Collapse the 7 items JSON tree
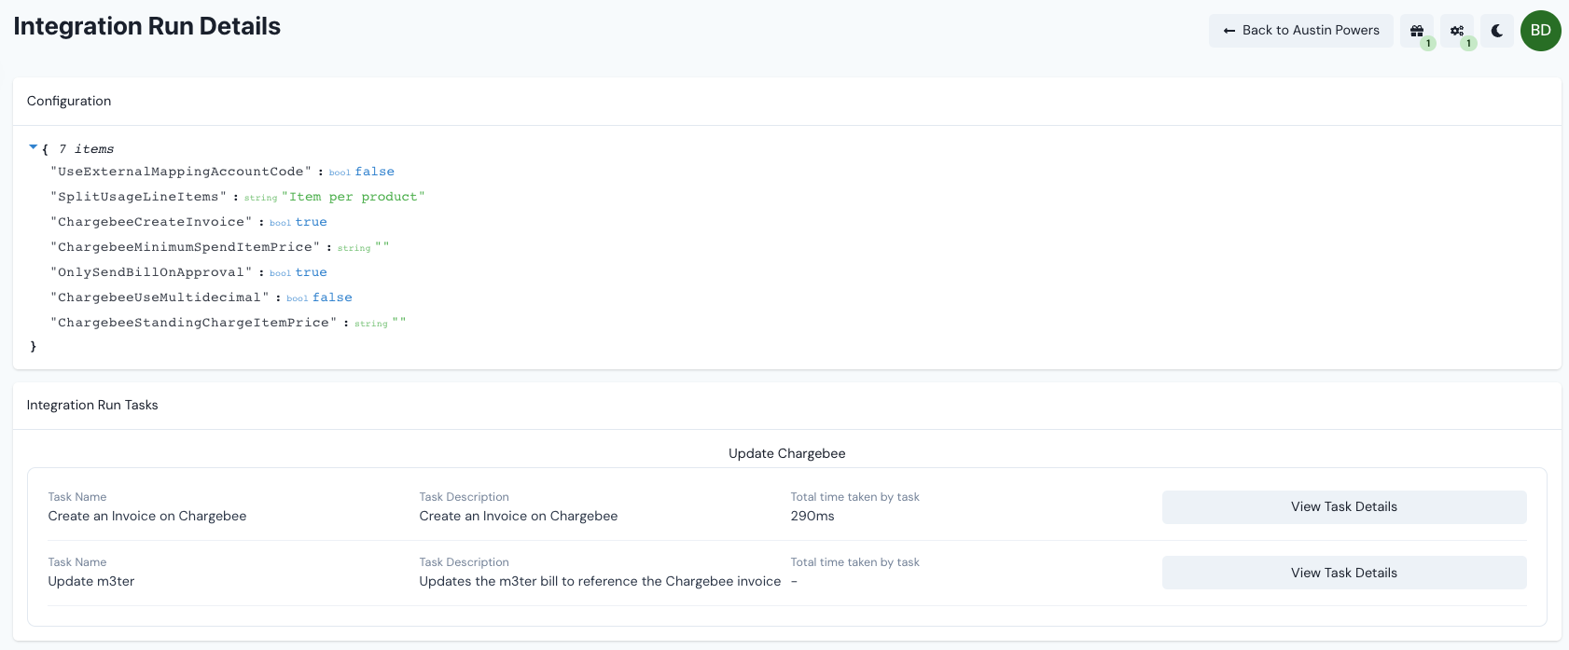Screen dimensions: 1569x650 [x=34, y=147]
